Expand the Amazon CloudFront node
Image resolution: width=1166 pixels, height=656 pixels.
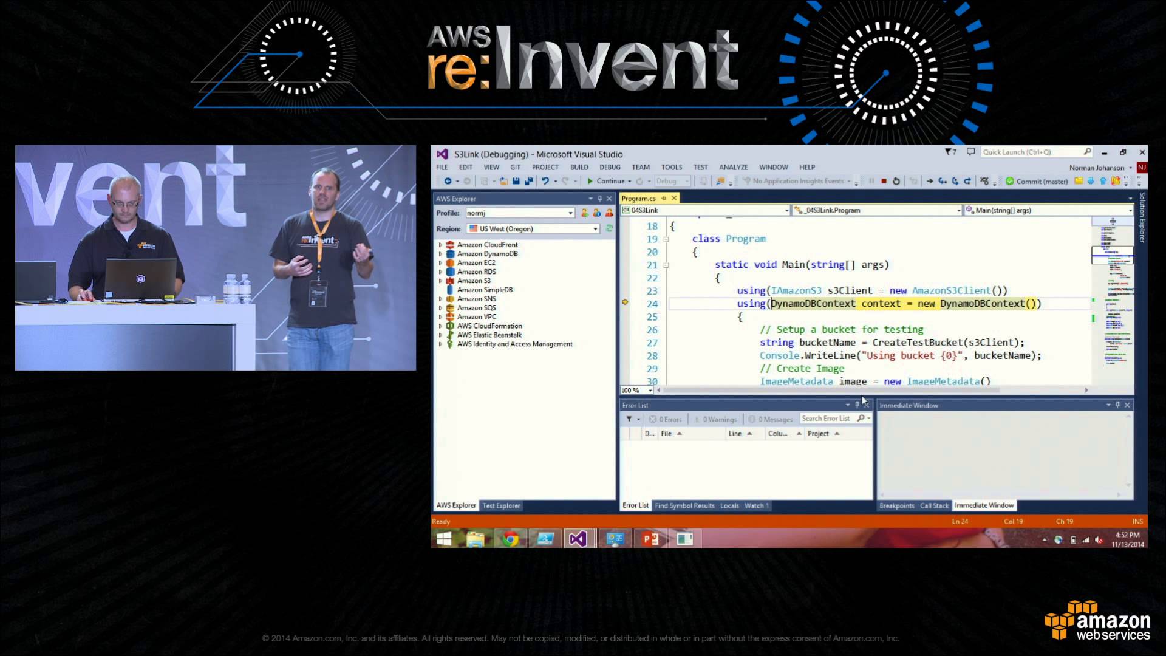click(x=440, y=245)
